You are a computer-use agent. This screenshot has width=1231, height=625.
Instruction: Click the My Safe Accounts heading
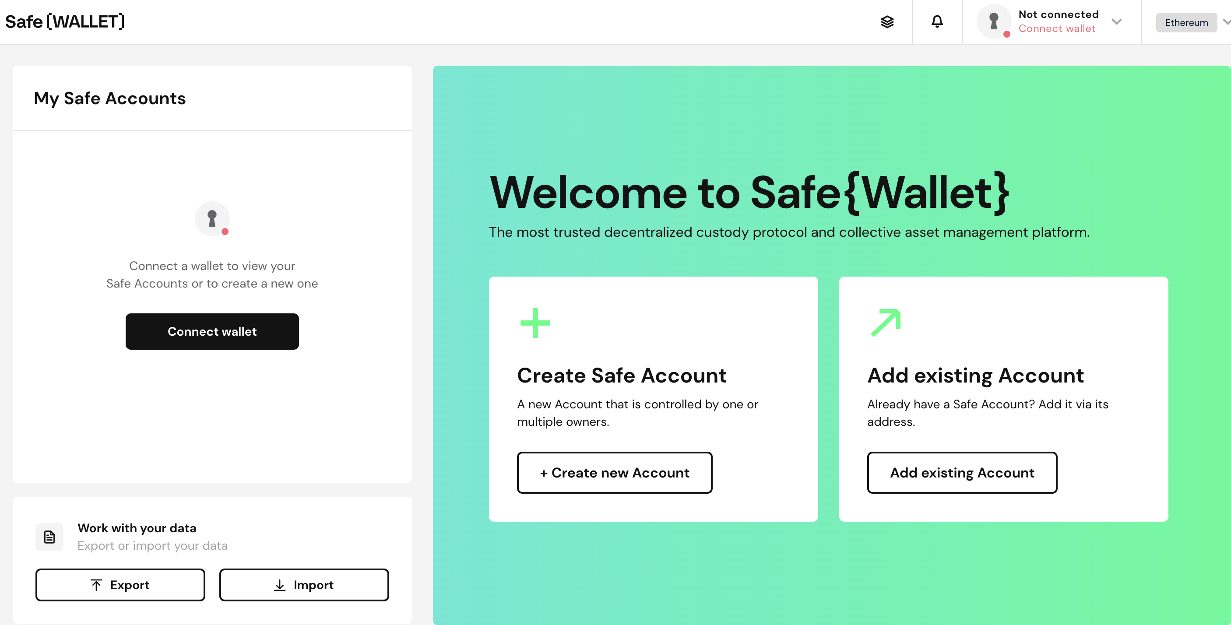(109, 98)
